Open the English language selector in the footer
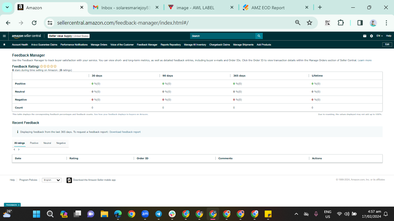Screen dimensions: 394x221 point(52,180)
